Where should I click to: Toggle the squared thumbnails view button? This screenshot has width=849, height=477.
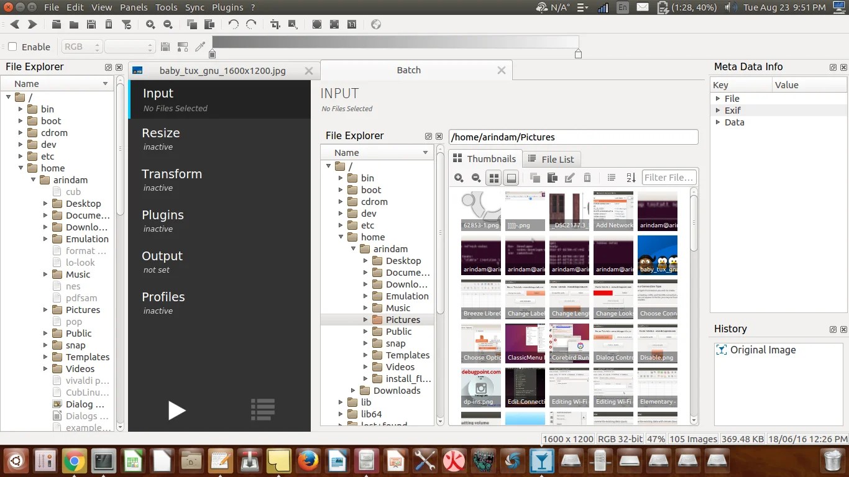click(511, 178)
